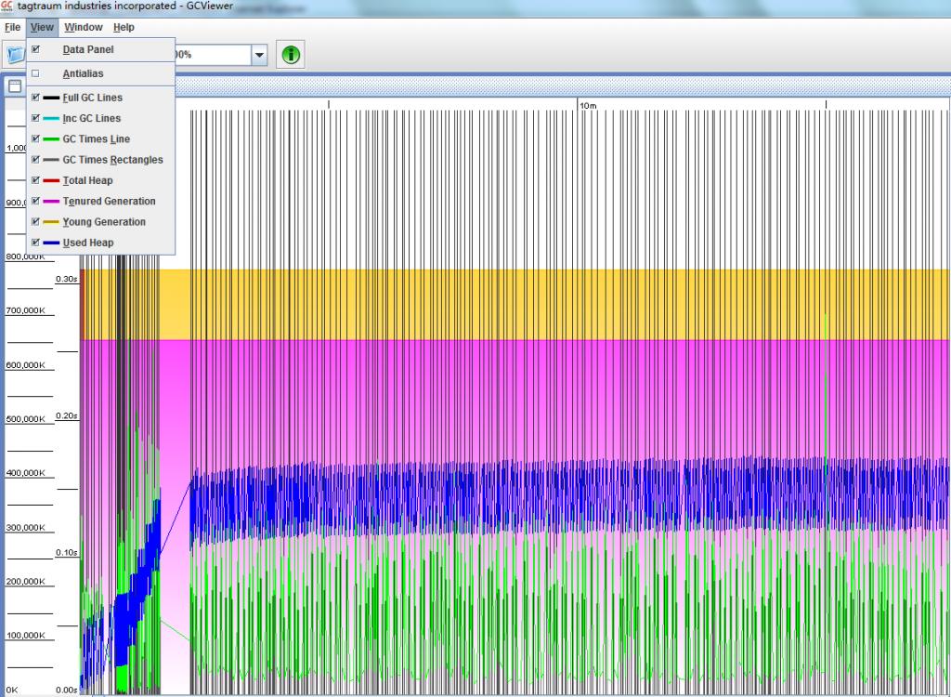Click the 0.10s axis label
Image resolution: width=951 pixels, height=697 pixels.
click(67, 553)
